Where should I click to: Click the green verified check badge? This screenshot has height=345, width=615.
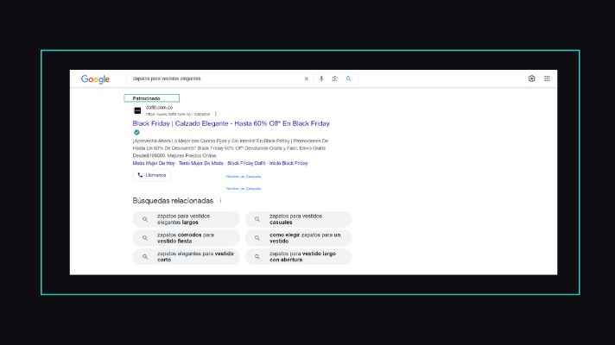(x=136, y=132)
